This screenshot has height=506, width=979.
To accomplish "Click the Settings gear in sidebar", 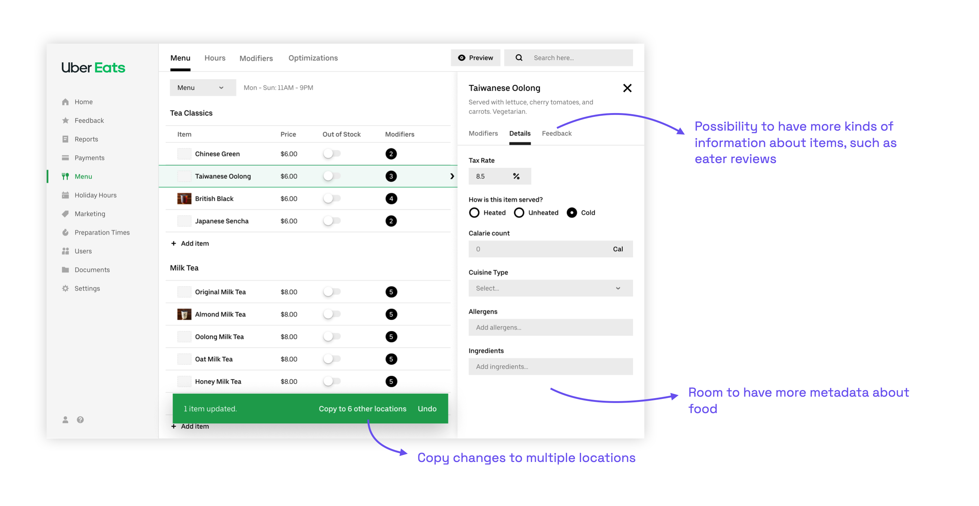I will [65, 288].
